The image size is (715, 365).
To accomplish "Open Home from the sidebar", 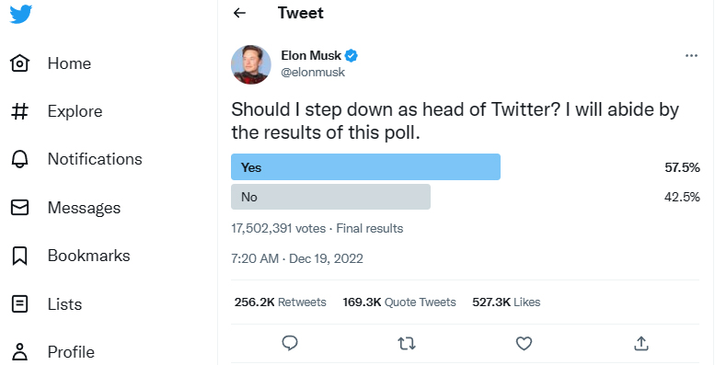I will [x=51, y=63].
